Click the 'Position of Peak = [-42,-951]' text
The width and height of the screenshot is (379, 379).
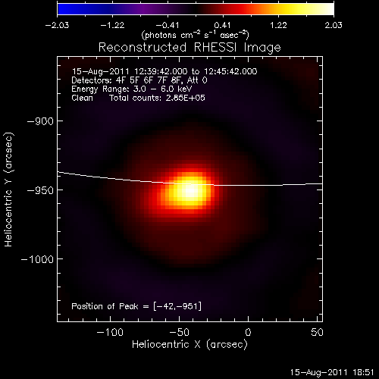coord(136,306)
